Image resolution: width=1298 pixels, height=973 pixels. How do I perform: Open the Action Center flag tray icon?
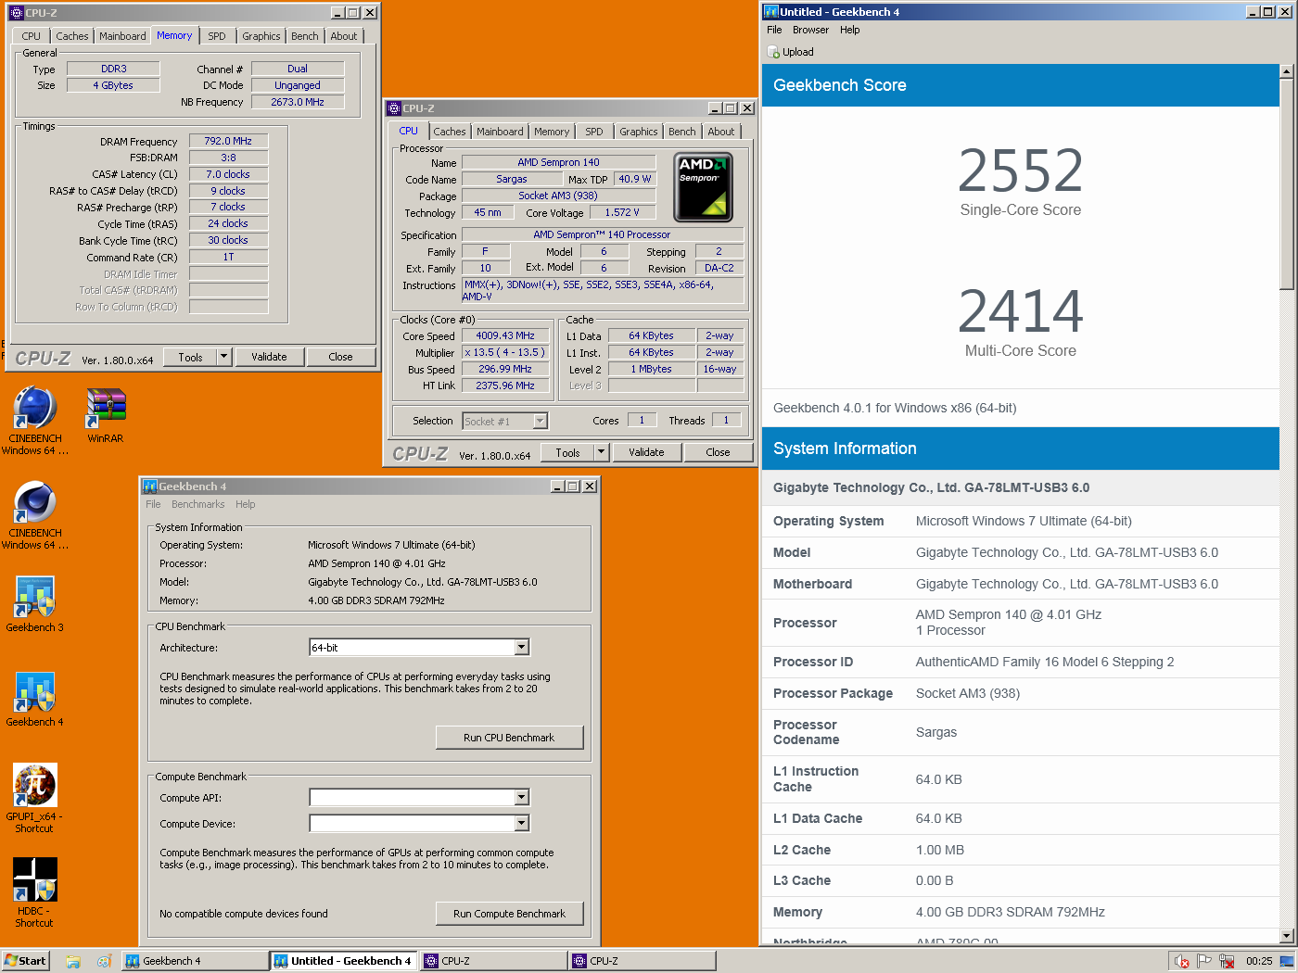click(1204, 962)
